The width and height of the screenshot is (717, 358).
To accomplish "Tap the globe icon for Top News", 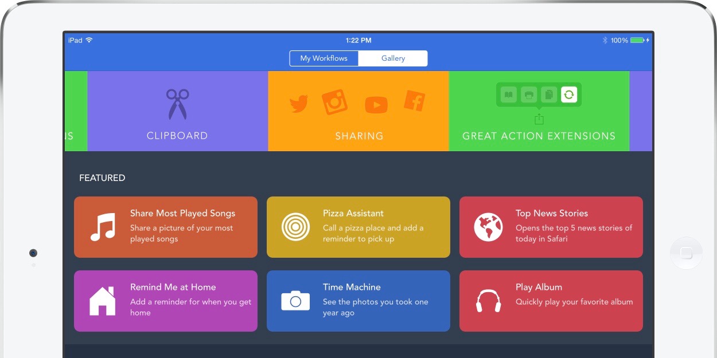I will pyautogui.click(x=488, y=227).
